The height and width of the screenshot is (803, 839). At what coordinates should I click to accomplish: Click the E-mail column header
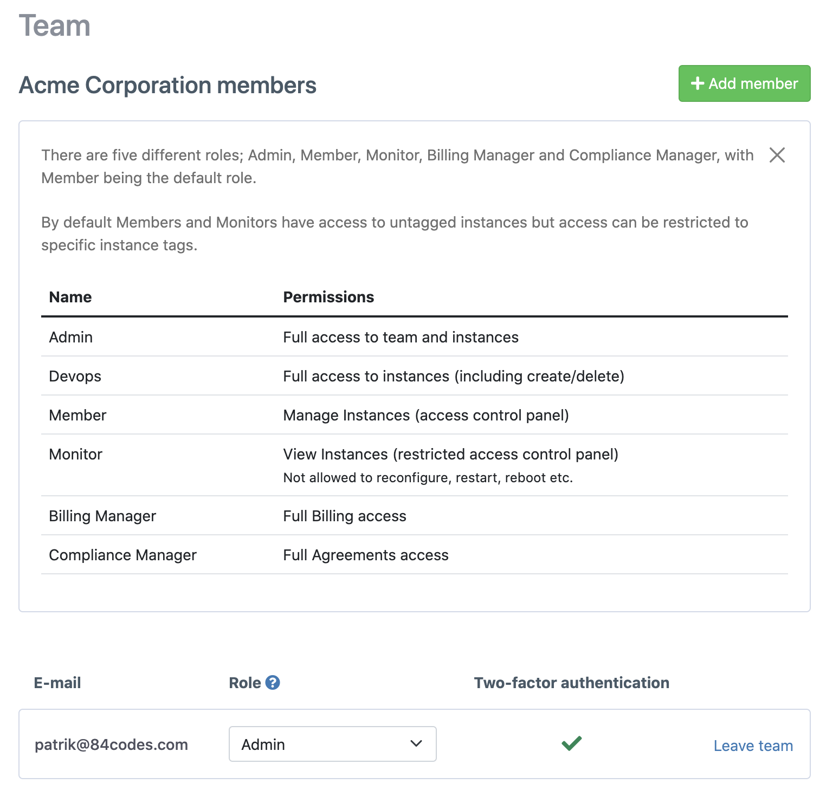(57, 683)
